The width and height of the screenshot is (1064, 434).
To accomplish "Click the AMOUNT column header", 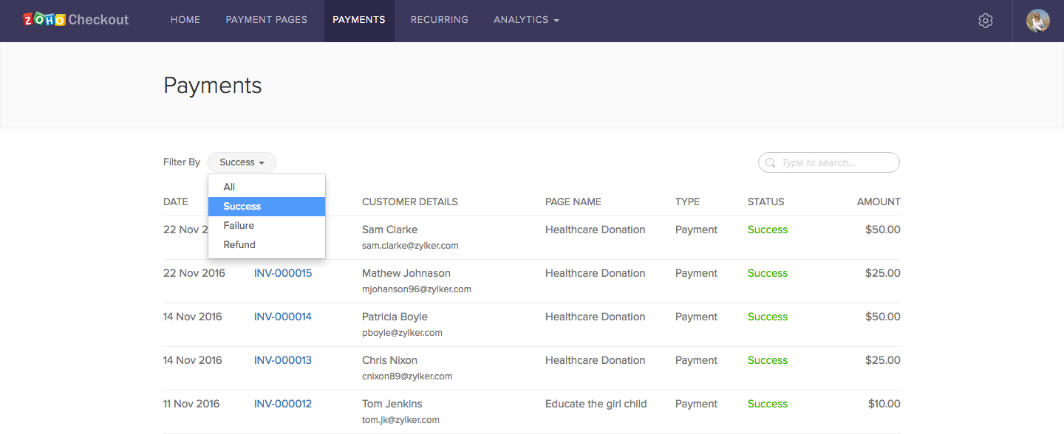I will [x=879, y=201].
